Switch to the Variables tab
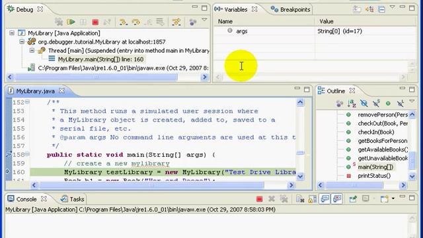Image resolution: width=423 pixels, height=238 pixels. tap(235, 9)
